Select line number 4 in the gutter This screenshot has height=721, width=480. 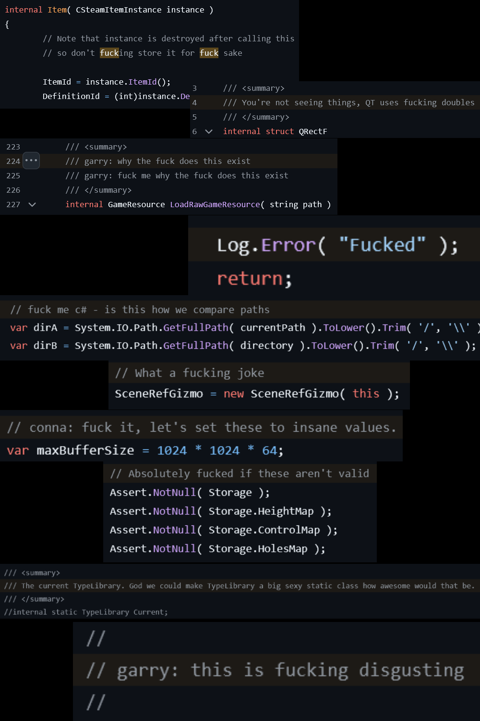point(194,102)
